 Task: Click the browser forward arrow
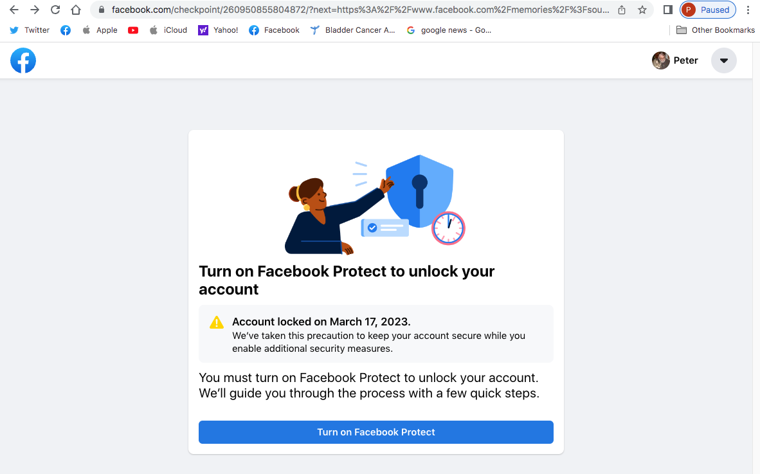coord(35,10)
